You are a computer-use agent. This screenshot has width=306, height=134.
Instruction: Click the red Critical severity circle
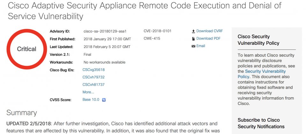[x=27, y=49]
